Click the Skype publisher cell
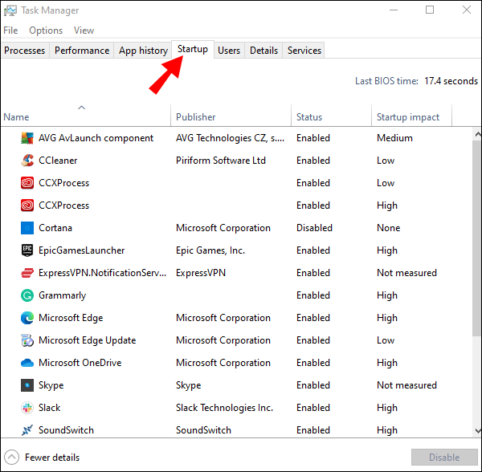Image resolution: width=482 pixels, height=472 pixels. (x=189, y=385)
